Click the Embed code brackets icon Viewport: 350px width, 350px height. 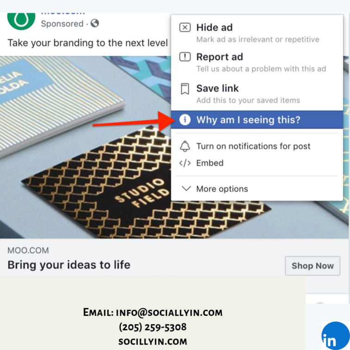185,163
